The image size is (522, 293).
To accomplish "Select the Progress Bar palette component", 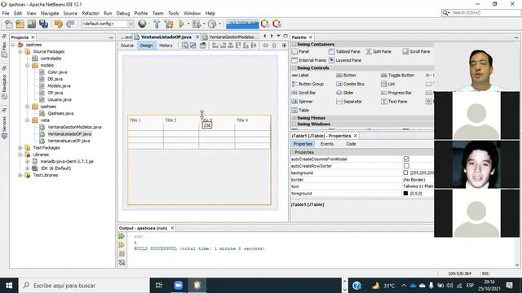I will [x=396, y=93].
